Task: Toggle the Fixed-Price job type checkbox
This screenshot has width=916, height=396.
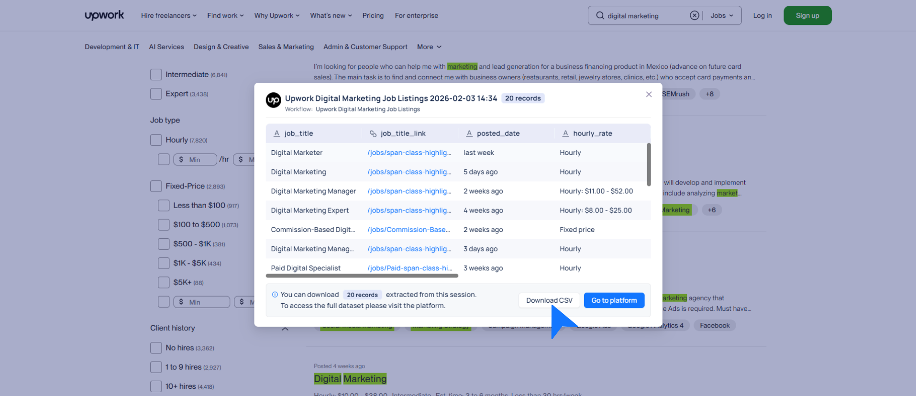Action: point(156,186)
